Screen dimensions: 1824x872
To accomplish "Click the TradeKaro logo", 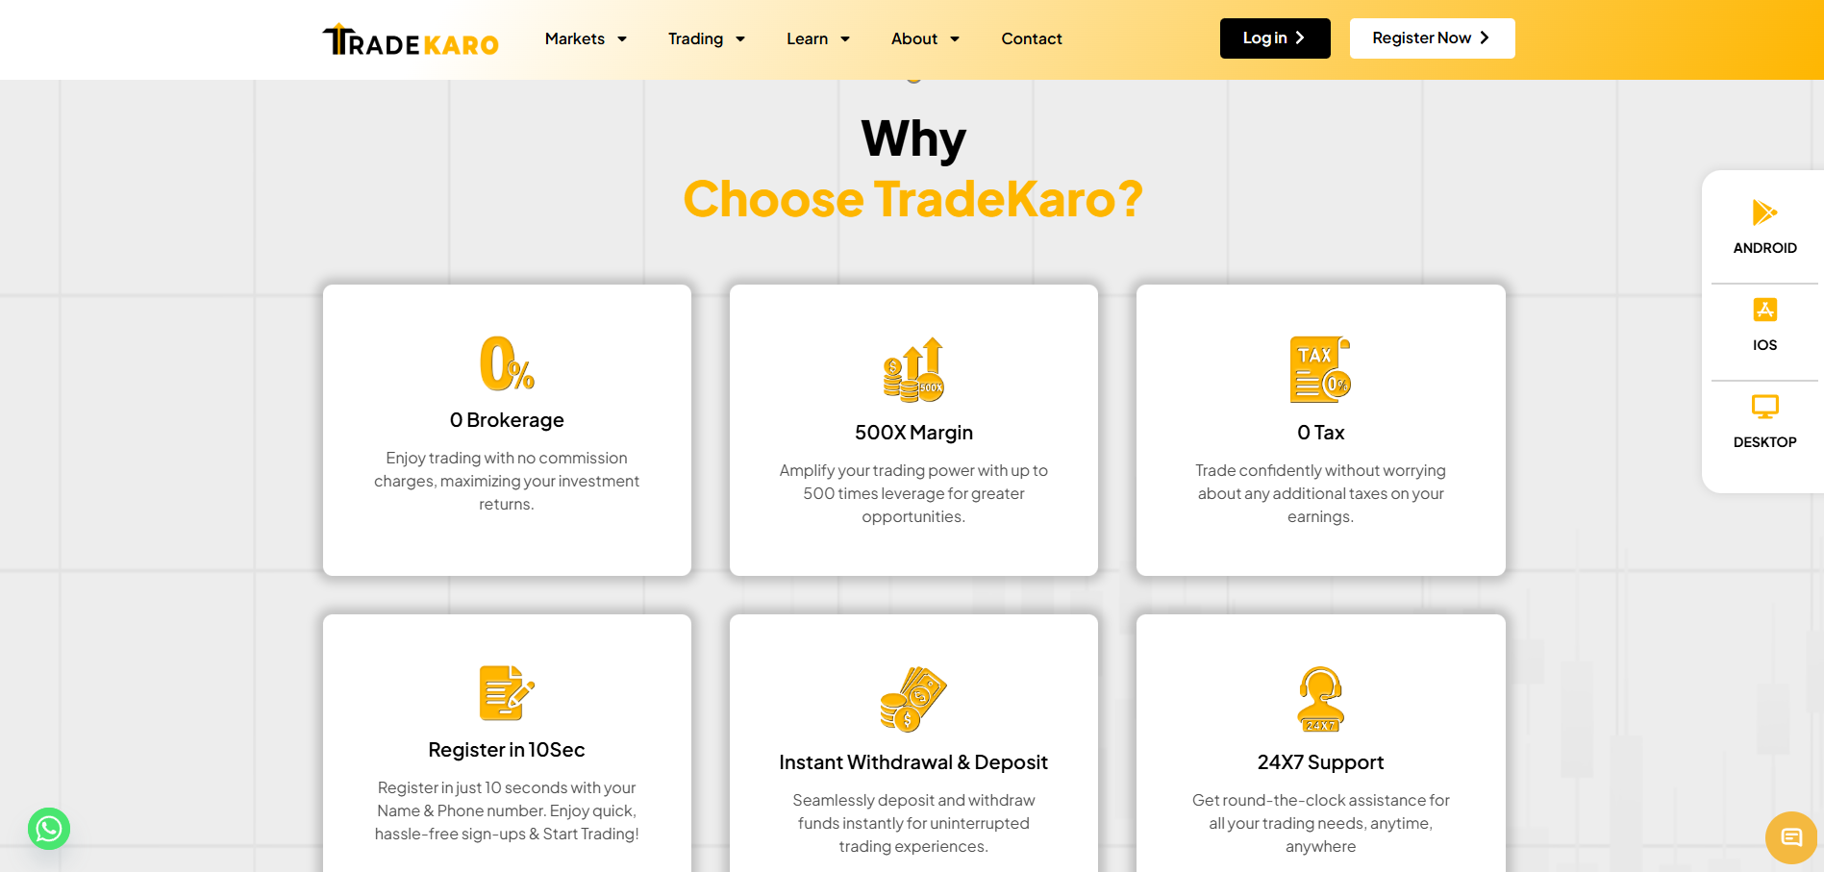I will point(411,40).
